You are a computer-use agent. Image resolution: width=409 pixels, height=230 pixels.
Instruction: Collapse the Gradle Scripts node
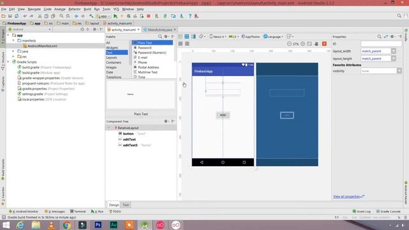8,62
